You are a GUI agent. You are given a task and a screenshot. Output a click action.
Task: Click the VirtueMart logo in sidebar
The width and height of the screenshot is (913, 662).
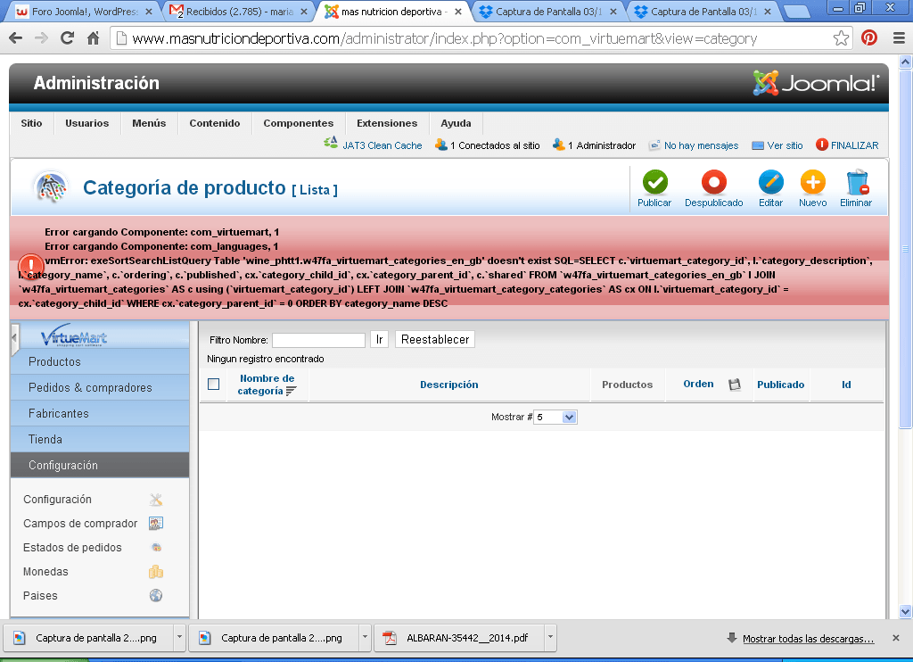(x=74, y=335)
